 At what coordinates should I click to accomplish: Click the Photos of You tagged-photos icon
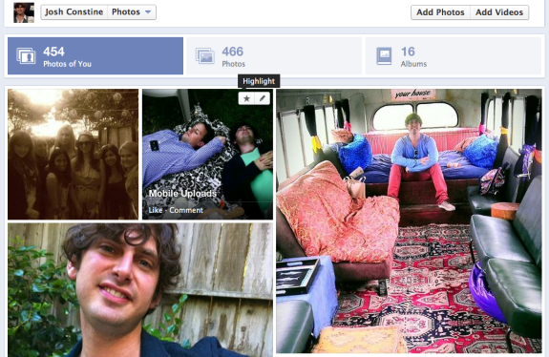(x=26, y=55)
